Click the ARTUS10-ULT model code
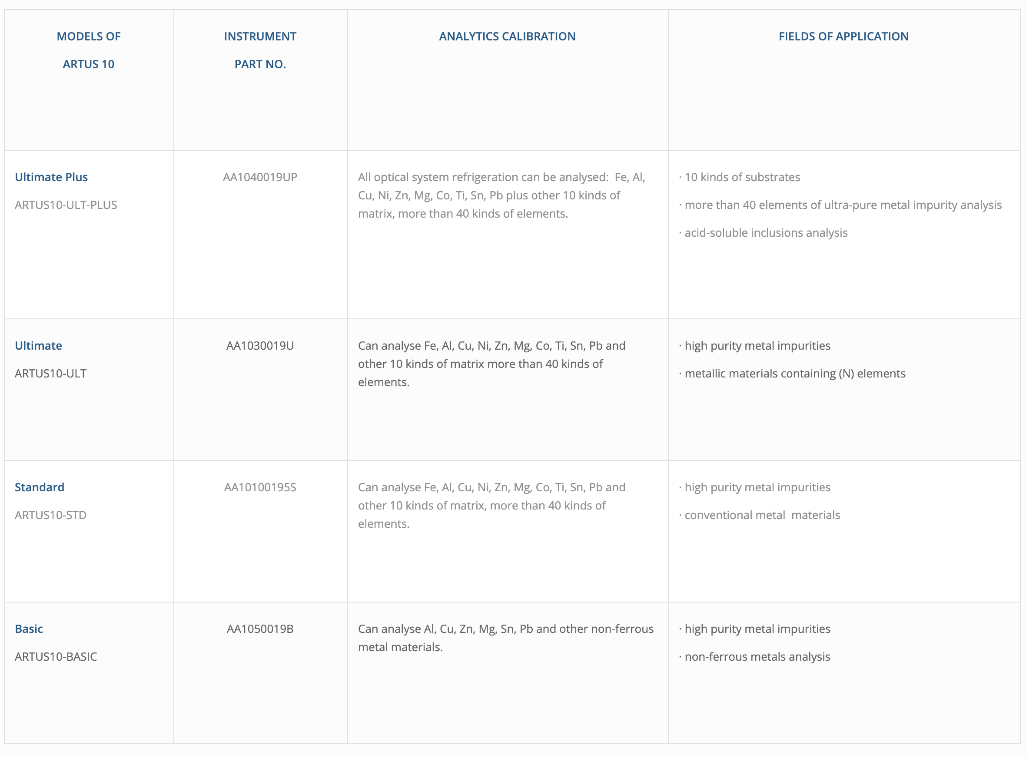Image resolution: width=1026 pixels, height=758 pixels. (x=50, y=374)
